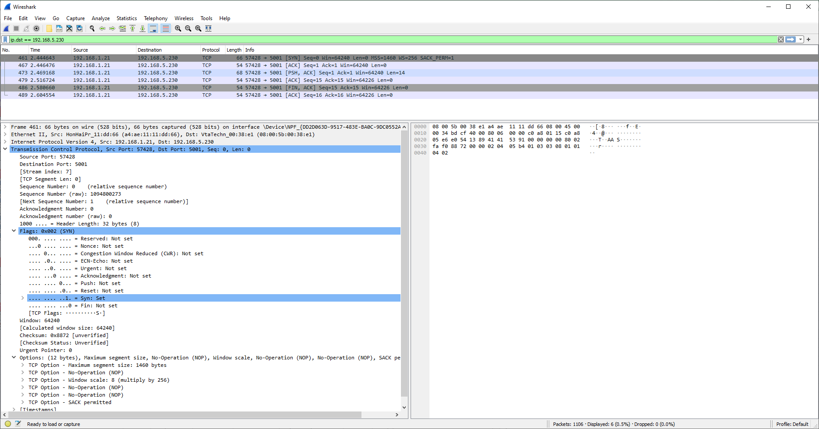Sort packets by the Info column
The image size is (819, 429).
pyautogui.click(x=531, y=50)
